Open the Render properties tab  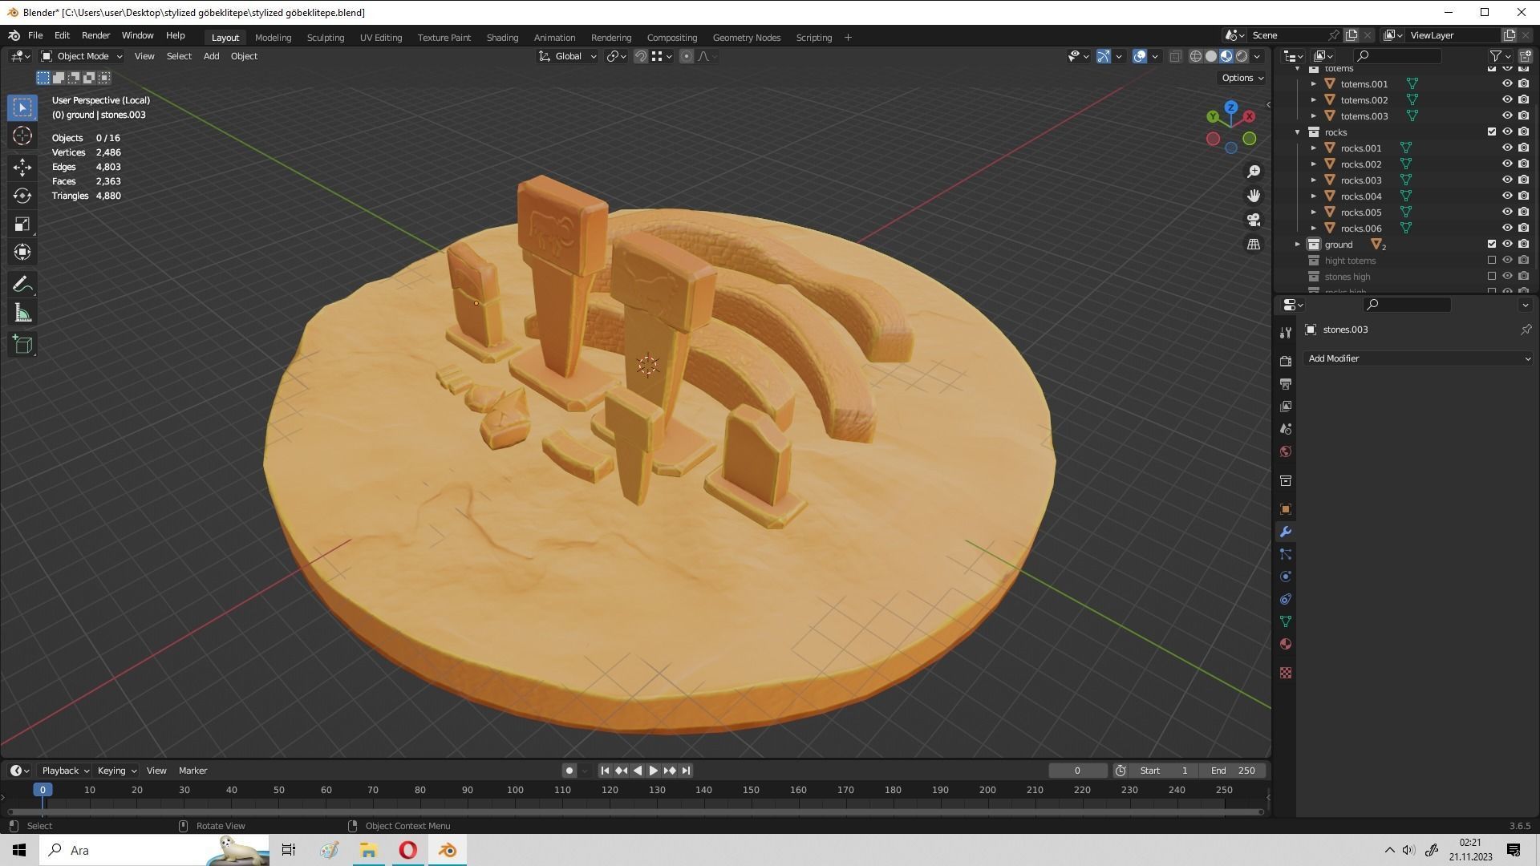click(x=1286, y=362)
